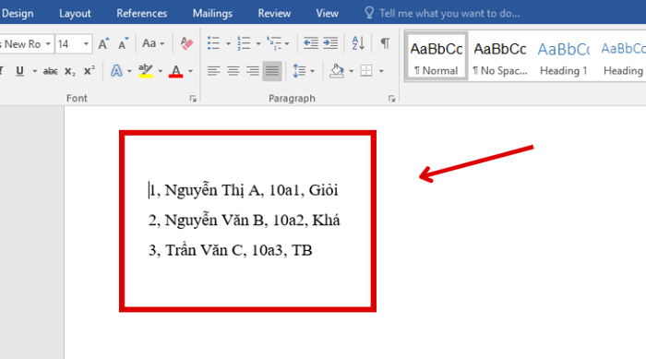Switch to the References tab
Viewport: 646px width, 359px height.
pyautogui.click(x=141, y=13)
